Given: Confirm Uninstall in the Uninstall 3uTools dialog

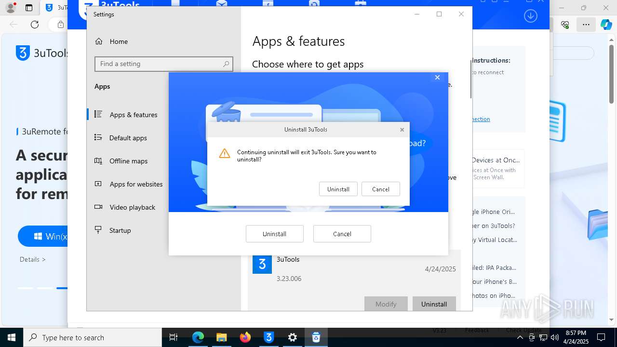Looking at the screenshot, I should pos(338,189).
